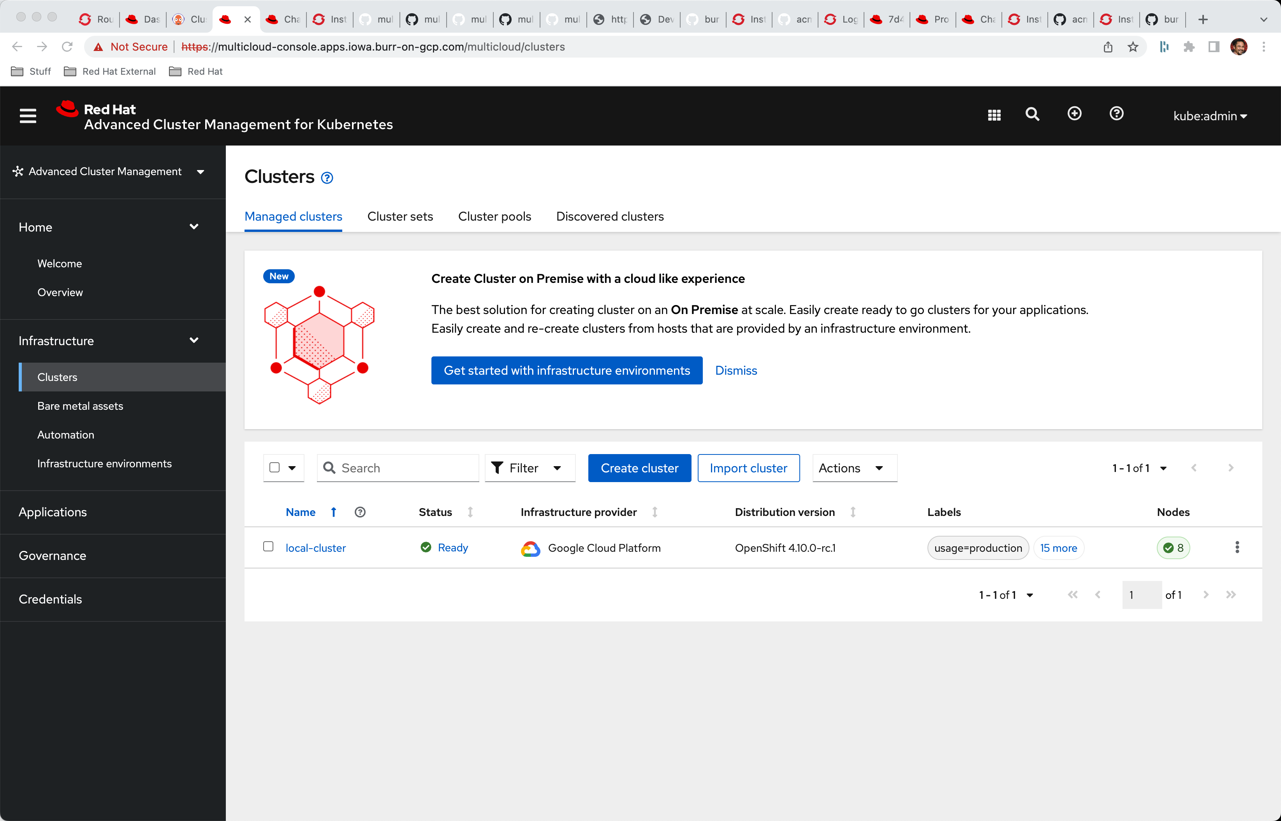Viewport: 1281px width, 821px height.
Task: Open the hamburger navigation menu icon
Action: [x=28, y=116]
